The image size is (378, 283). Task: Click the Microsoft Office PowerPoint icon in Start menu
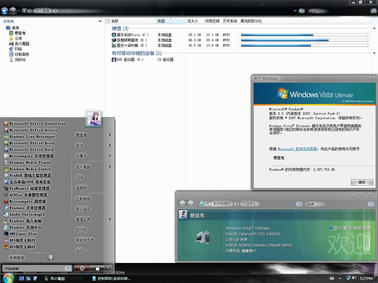(x=6, y=124)
